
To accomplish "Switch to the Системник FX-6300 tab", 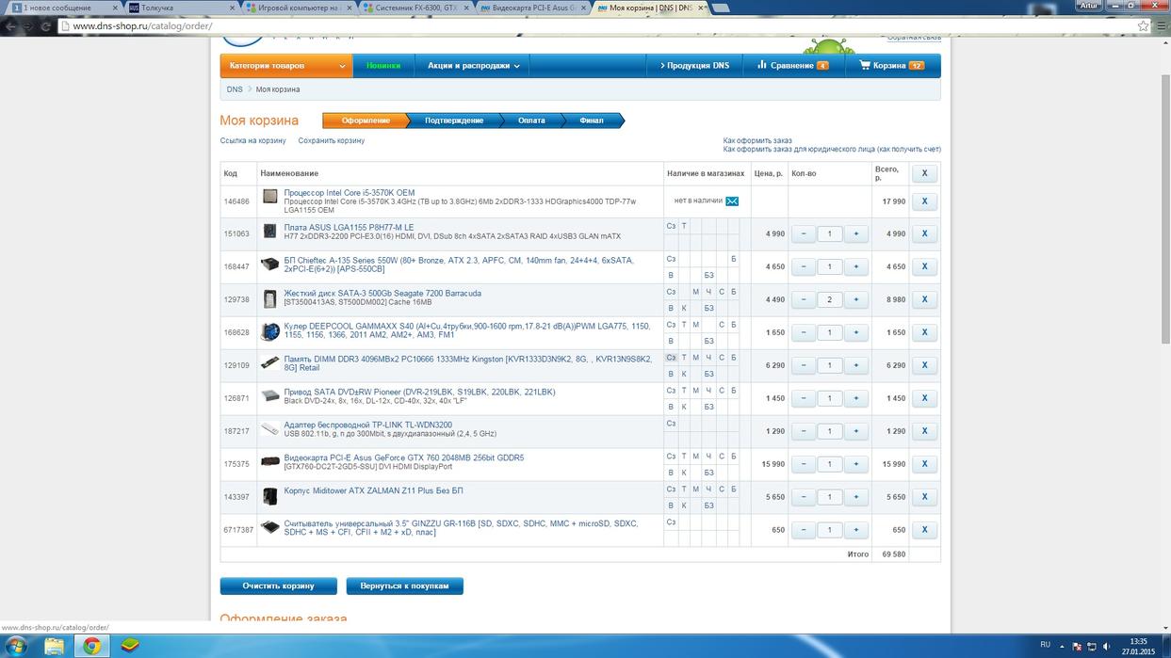I will click(413, 8).
